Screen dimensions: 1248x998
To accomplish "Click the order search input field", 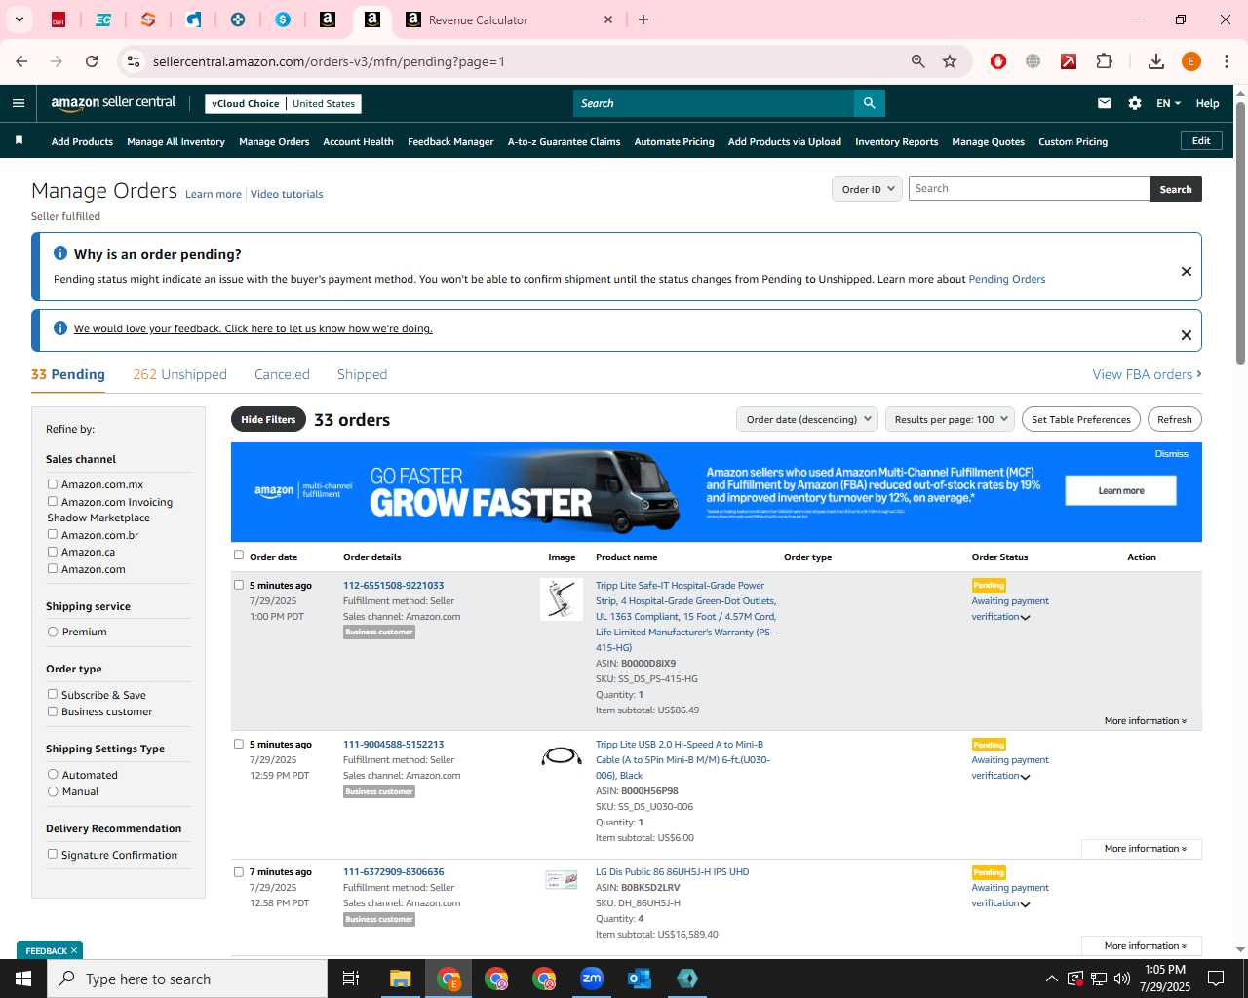I will (x=1029, y=189).
